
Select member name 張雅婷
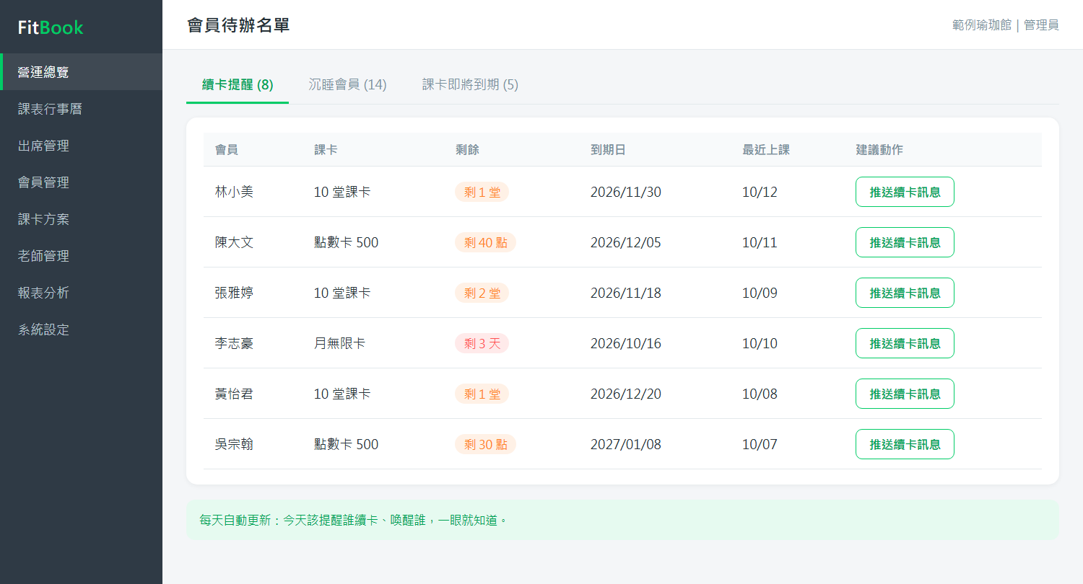pos(234,293)
